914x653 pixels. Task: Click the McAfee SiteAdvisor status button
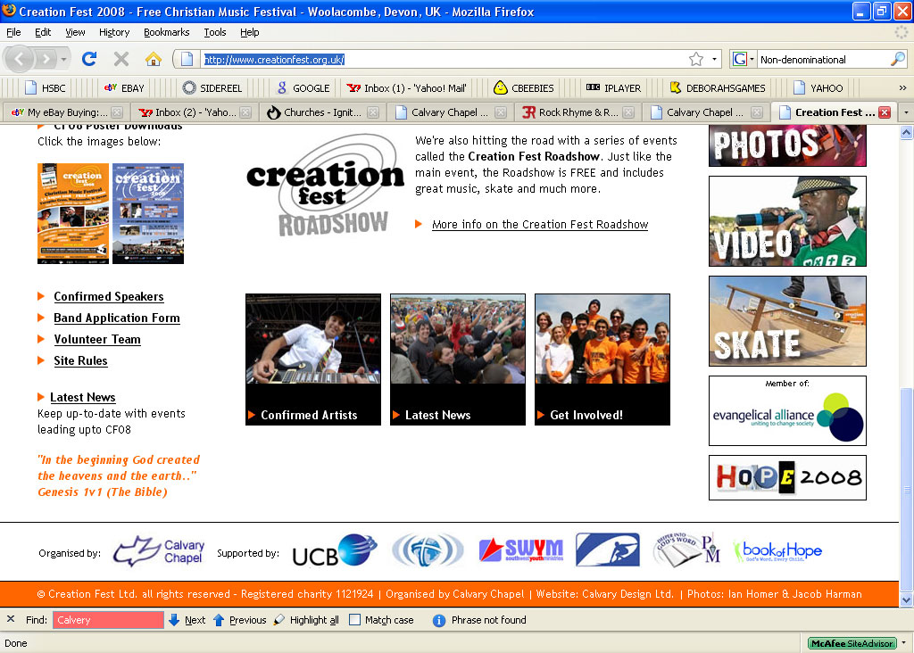point(852,643)
